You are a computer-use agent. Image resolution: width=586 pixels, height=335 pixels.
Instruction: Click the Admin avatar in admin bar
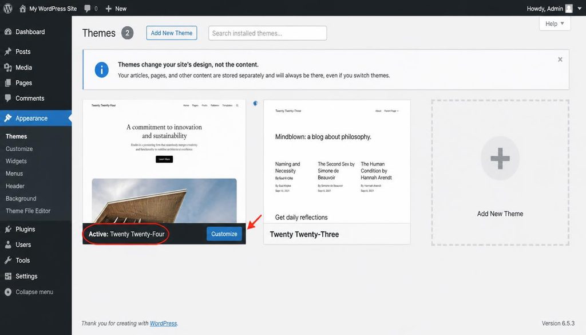coord(569,8)
